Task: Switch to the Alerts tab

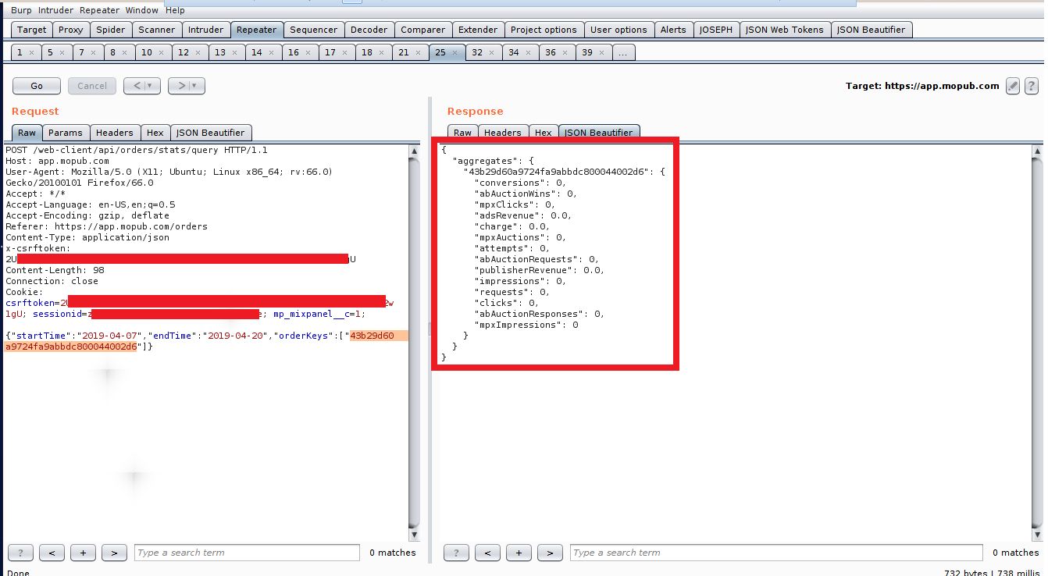Action: (673, 30)
